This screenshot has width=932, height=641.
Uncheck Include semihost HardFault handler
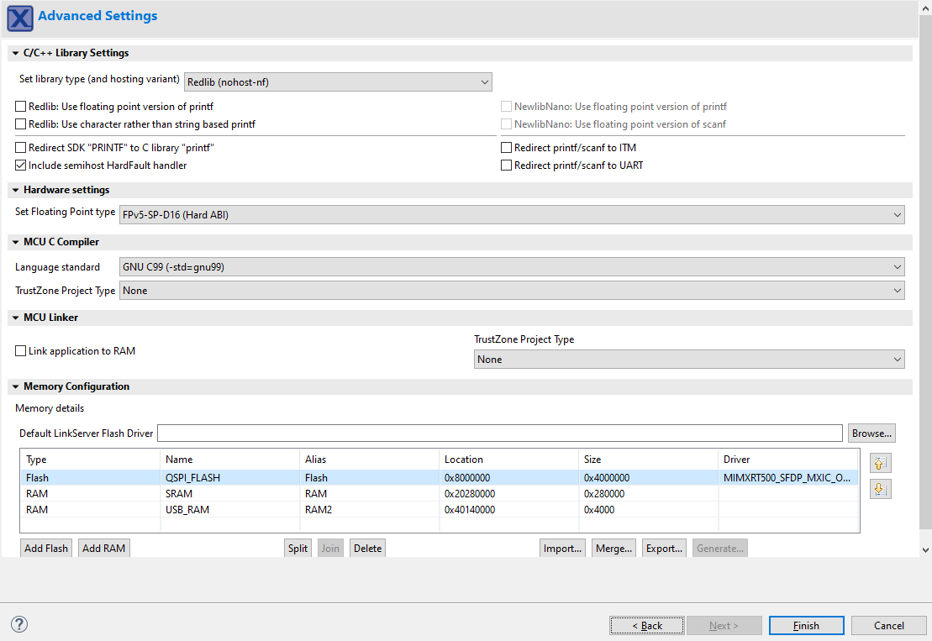point(21,166)
